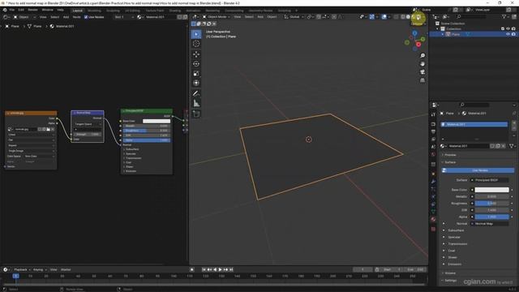Screen dimensions: 519x292
Task: Choose the Move tool in viewport toolbar
Action: click(x=196, y=54)
